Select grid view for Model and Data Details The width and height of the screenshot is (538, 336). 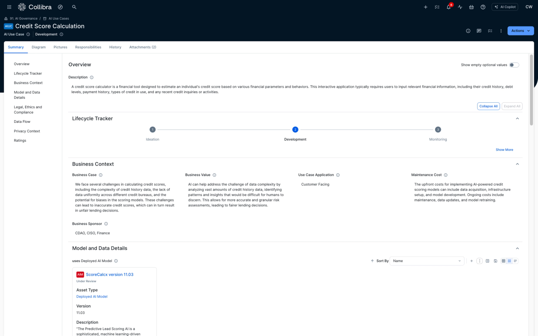pyautogui.click(x=509, y=261)
